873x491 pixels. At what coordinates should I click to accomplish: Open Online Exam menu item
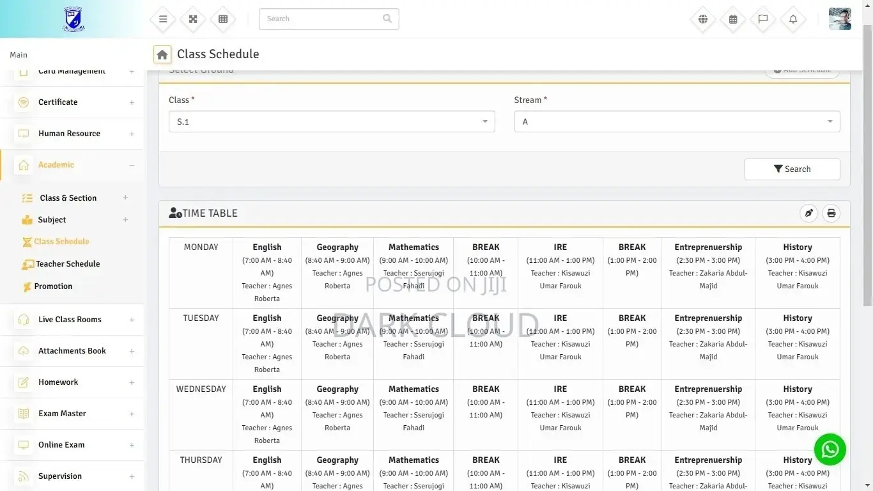coord(61,445)
